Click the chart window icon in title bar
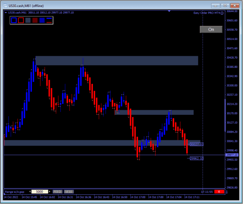This screenshot has height=204, width=243. coord(5,6)
